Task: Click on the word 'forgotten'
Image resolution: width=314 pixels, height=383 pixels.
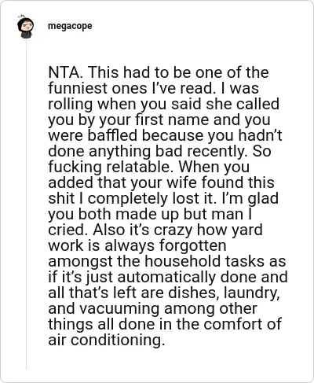Action: tap(192, 245)
